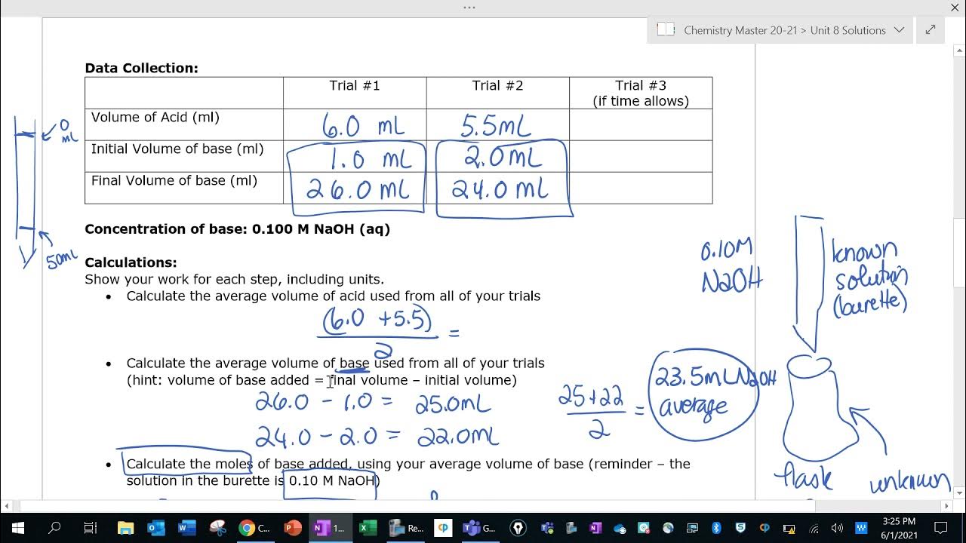
Task: Click the Trial #1 column header
Action: [355, 85]
